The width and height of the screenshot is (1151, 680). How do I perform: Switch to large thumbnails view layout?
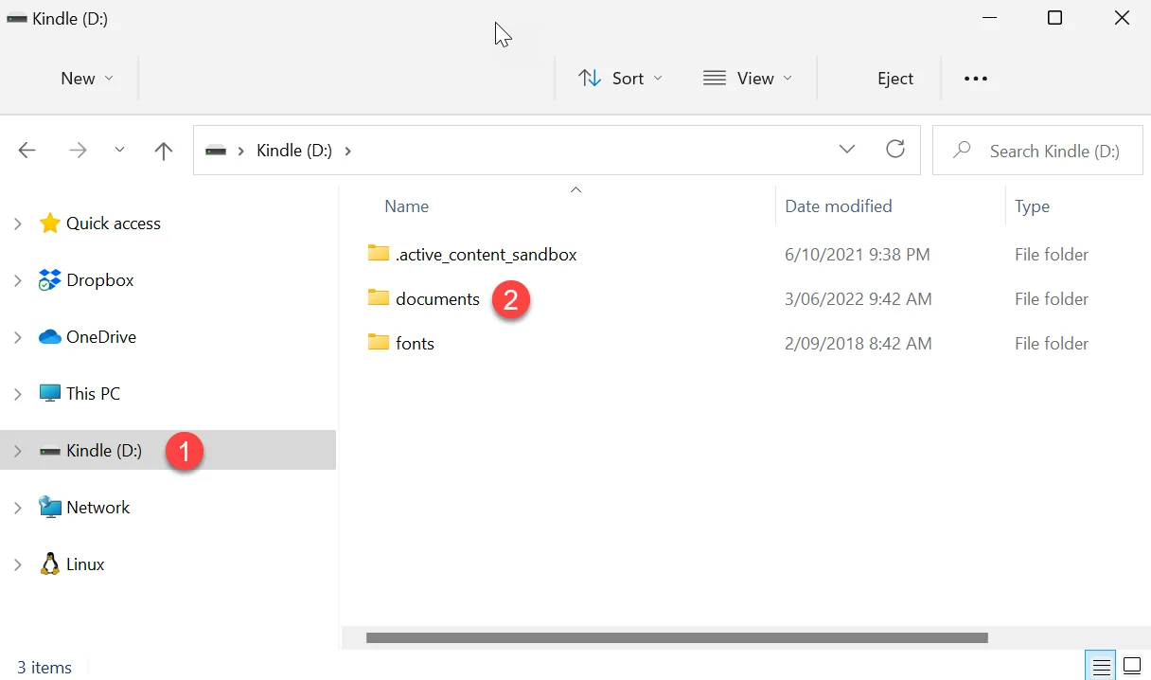coord(1132,668)
